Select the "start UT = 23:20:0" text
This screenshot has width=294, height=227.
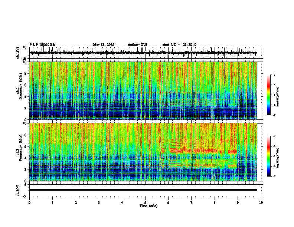click(x=179, y=45)
